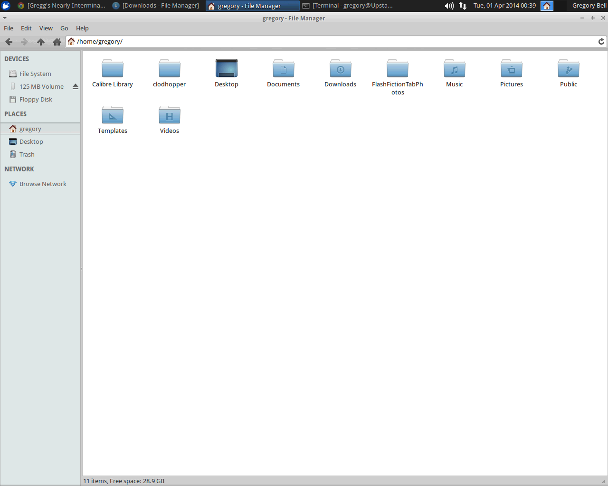The image size is (608, 486).
Task: Select Floppy Disk in the sidebar
Action: pos(40,100)
